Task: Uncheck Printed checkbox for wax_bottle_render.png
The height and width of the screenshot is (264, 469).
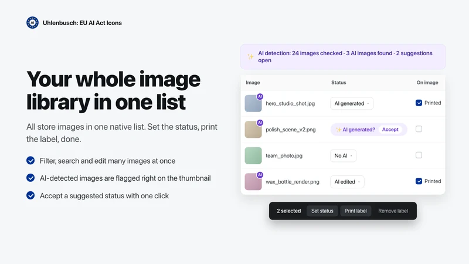Action: (419, 181)
